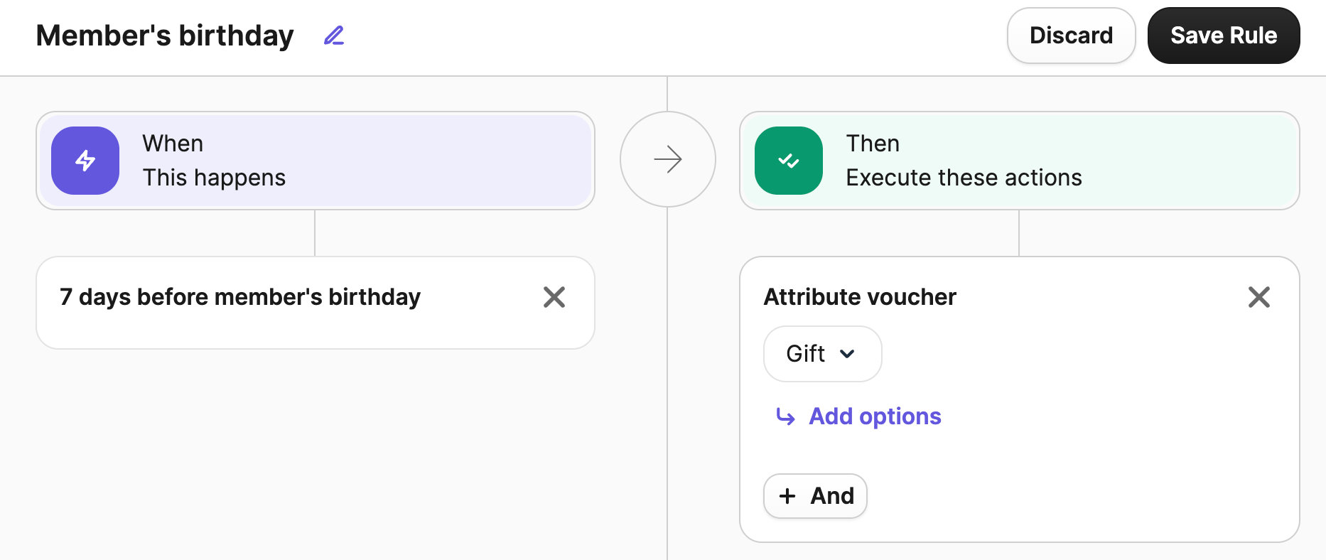1326x560 pixels.
Task: Click the green double-check actions icon
Action: click(788, 161)
